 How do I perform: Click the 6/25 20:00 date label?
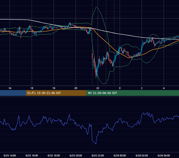pos(76,155)
